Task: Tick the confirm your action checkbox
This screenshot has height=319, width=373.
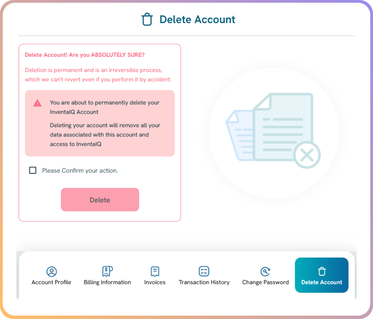Action: pos(33,170)
